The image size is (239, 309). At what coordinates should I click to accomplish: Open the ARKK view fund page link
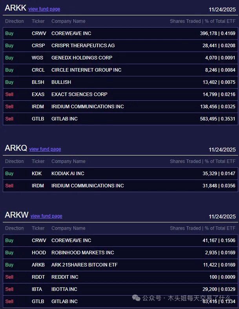(x=44, y=9)
